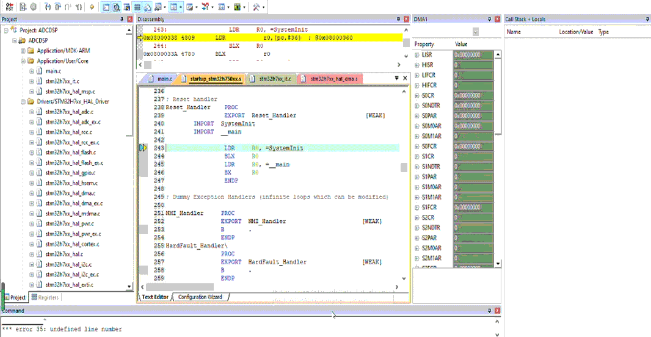Expand main.c node in project tree

click(x=31, y=71)
